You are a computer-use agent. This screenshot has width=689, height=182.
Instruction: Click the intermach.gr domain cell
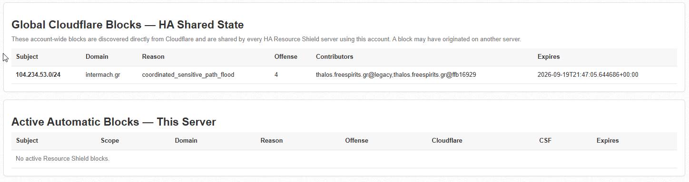[103, 75]
